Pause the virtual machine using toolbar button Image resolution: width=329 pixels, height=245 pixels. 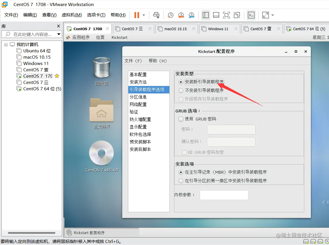[x=137, y=15]
